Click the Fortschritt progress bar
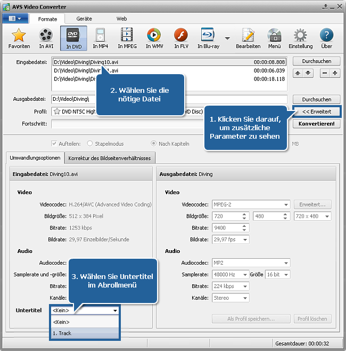 tap(169, 124)
